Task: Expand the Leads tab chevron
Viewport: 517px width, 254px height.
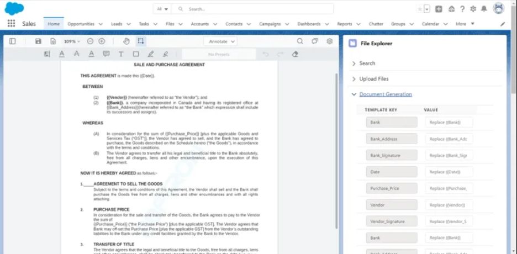Action: [129, 24]
